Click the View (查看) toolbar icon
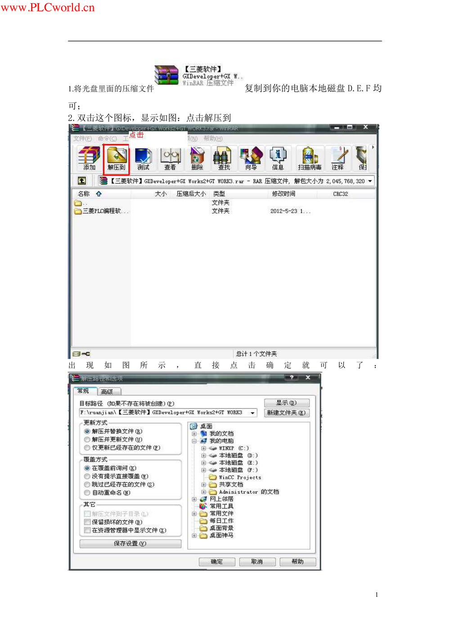 170,158
